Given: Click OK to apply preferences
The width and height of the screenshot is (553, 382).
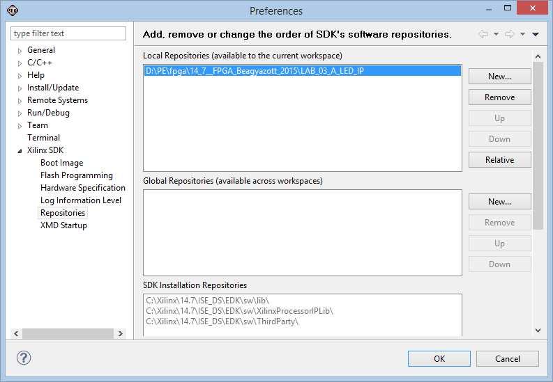Looking at the screenshot, I should [x=439, y=358].
